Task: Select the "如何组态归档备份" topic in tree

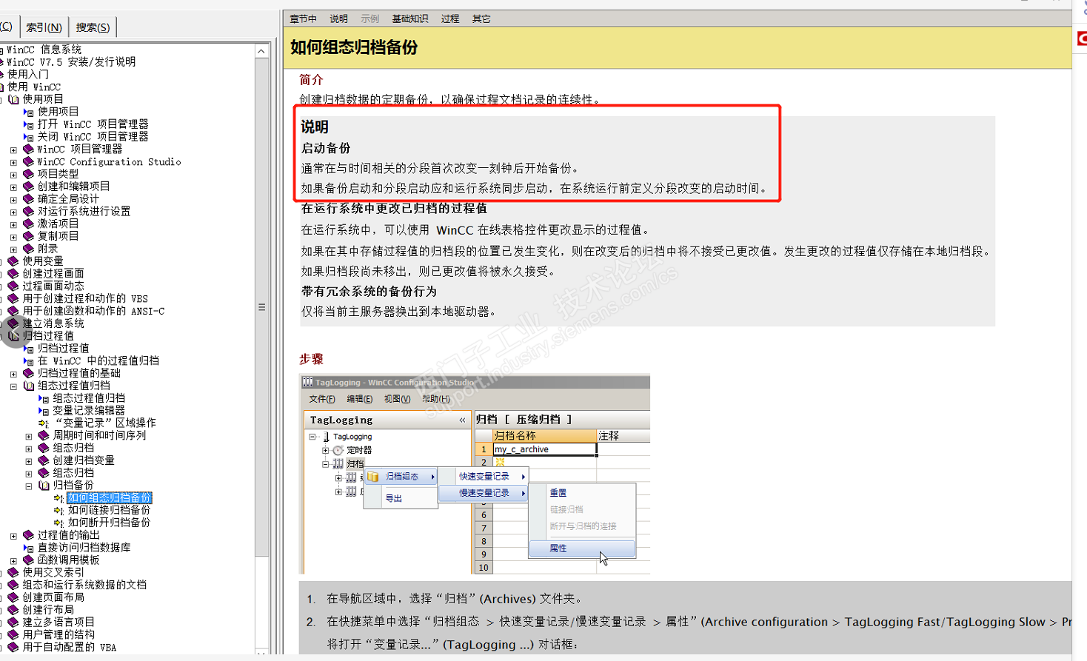Action: point(110,498)
